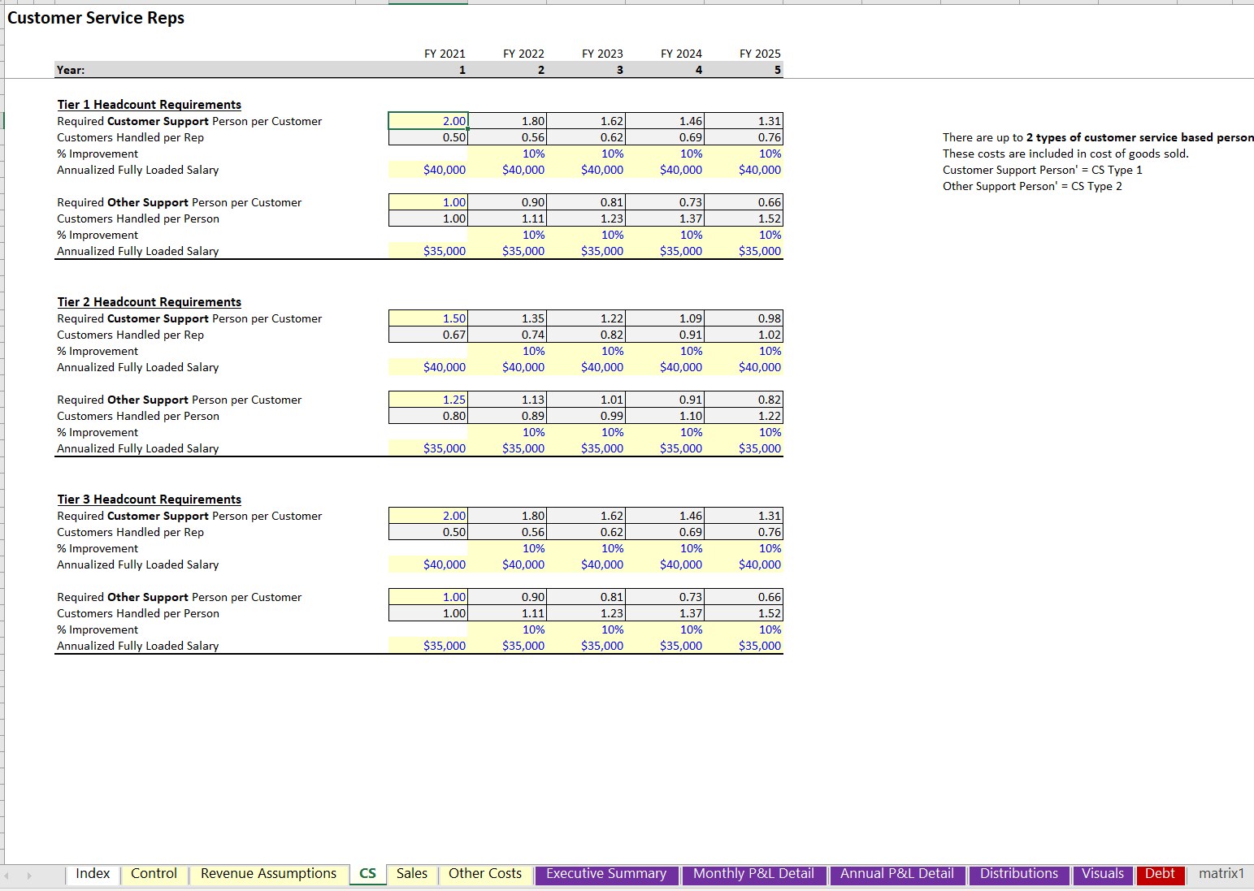
Task: Open the Control sheet
Action: 154,874
